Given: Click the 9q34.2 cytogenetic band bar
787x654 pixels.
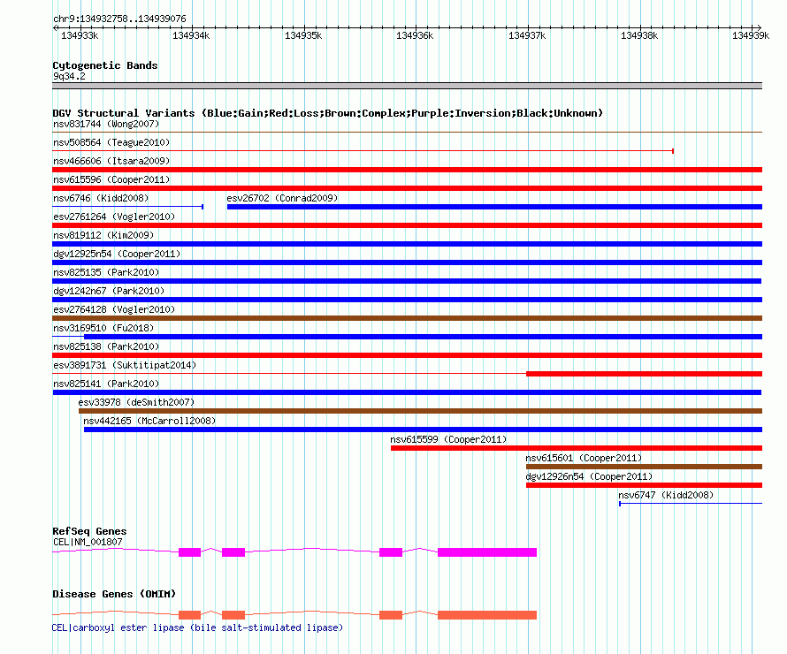Looking at the screenshot, I should coord(407,86).
